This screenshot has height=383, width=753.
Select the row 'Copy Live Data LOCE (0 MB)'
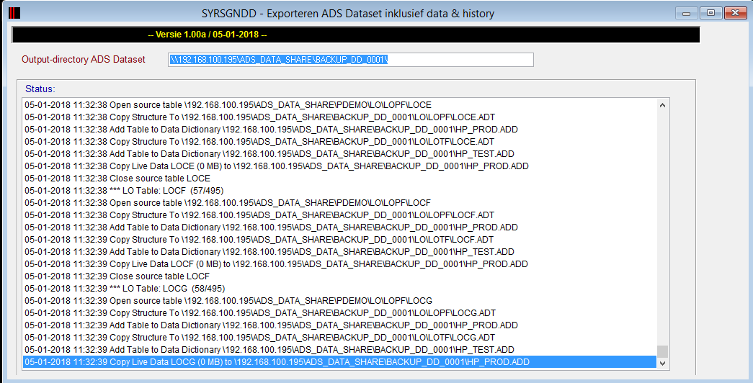pyautogui.click(x=339, y=166)
